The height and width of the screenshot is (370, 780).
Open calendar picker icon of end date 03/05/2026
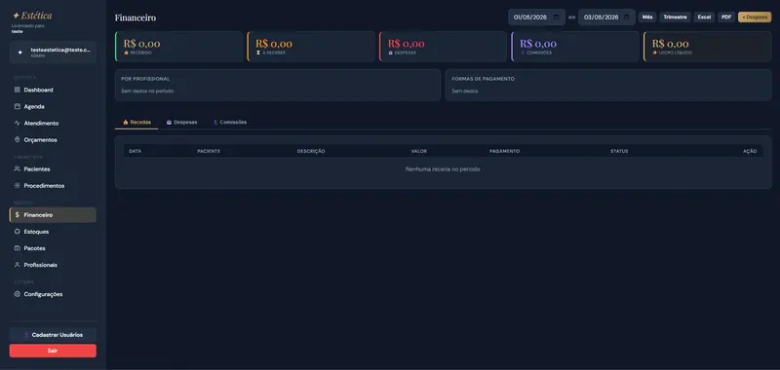(x=626, y=17)
